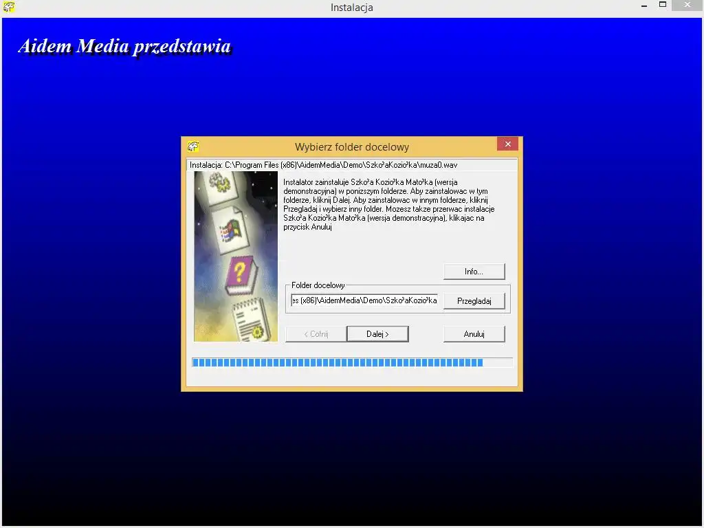Click the Instalacja status path text
This screenshot has height=528, width=704.
(324, 165)
